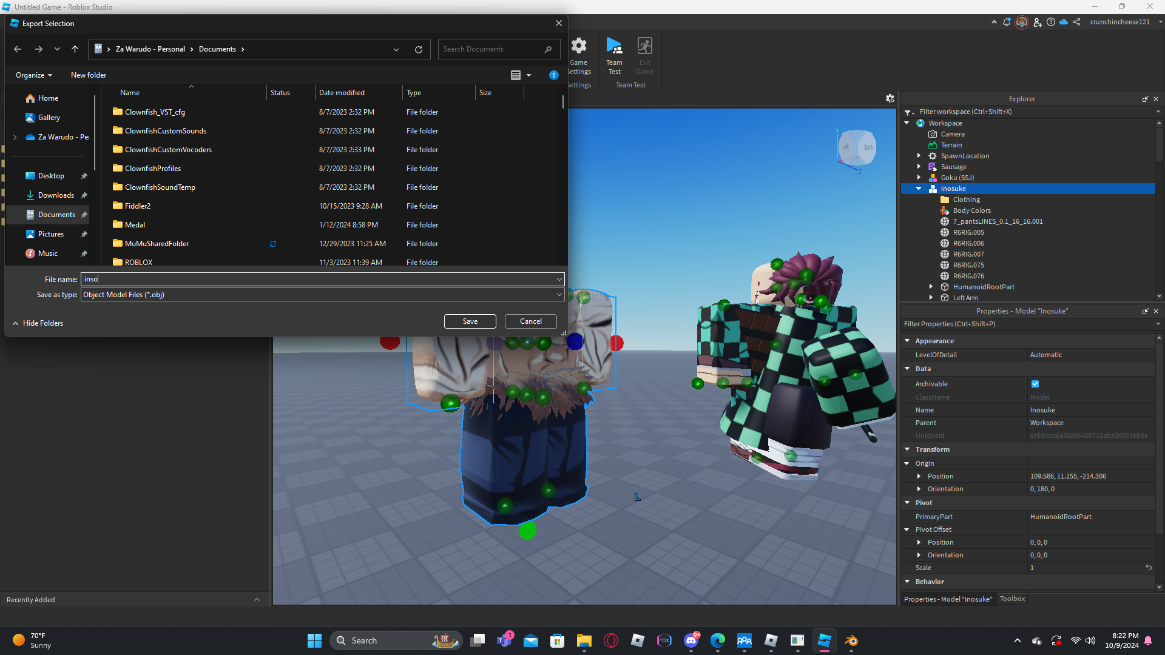Open the Organize dropdown menu
The height and width of the screenshot is (655, 1165).
pos(34,75)
